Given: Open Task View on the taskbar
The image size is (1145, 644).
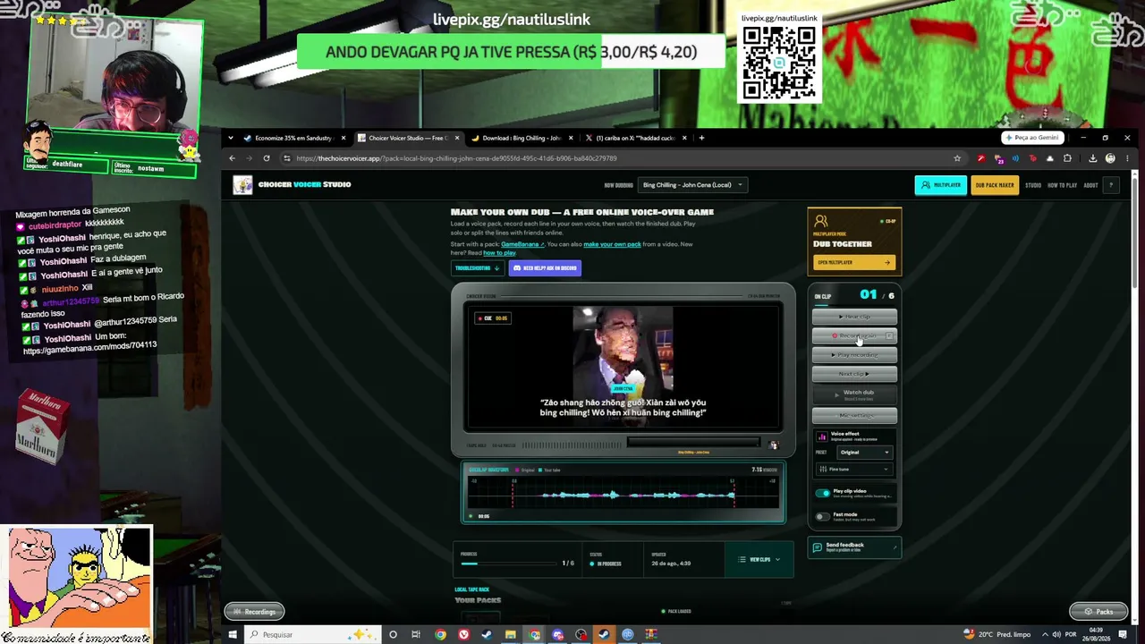Looking at the screenshot, I should click(x=416, y=635).
